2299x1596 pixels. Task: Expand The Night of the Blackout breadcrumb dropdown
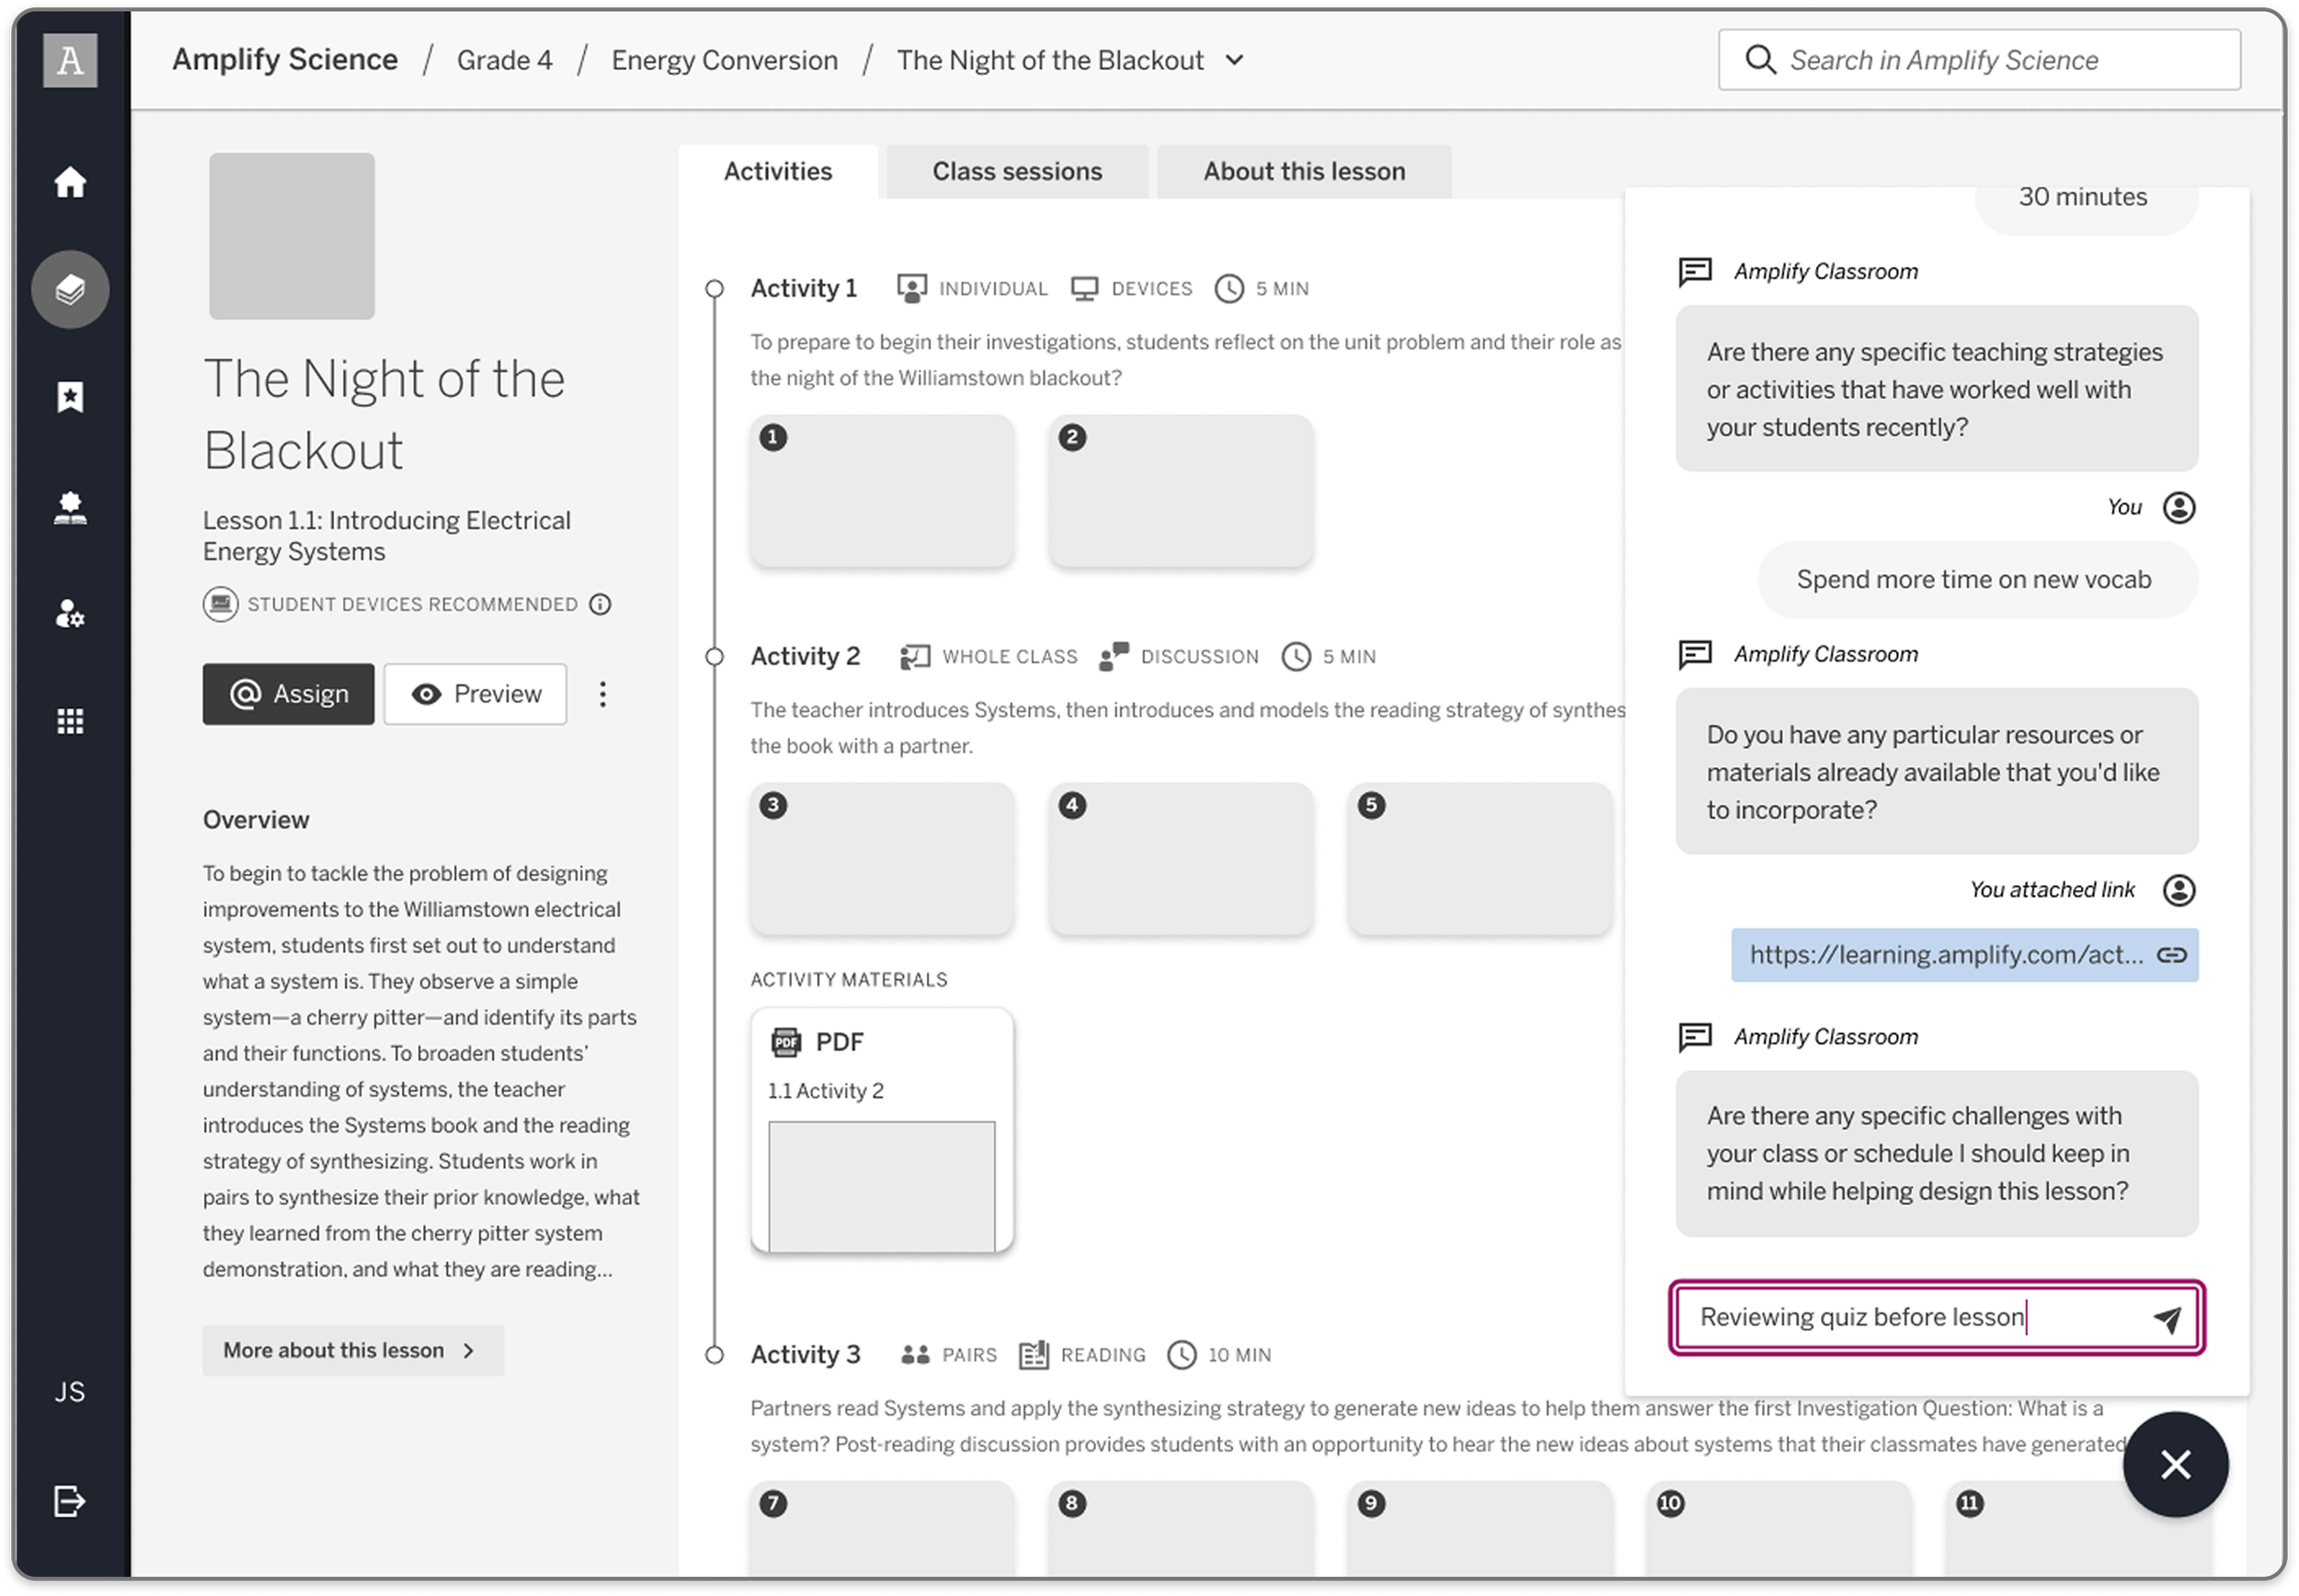coord(1235,60)
